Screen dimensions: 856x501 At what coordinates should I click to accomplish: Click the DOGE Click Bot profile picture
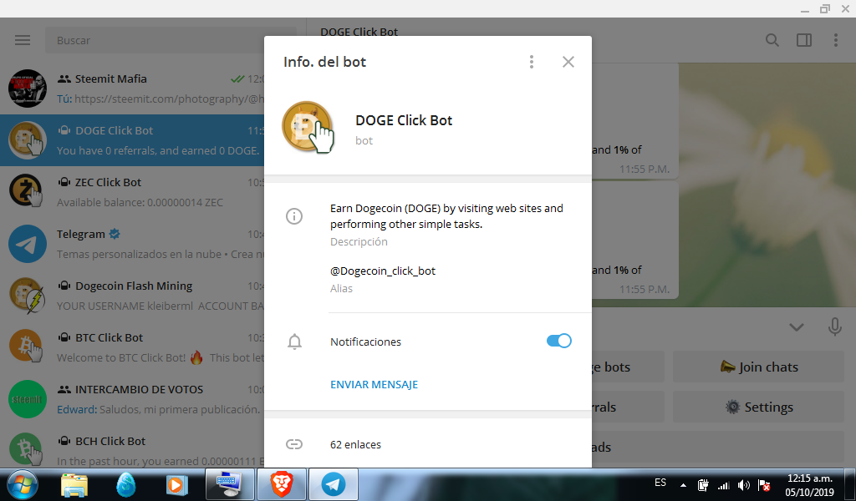[x=308, y=127]
